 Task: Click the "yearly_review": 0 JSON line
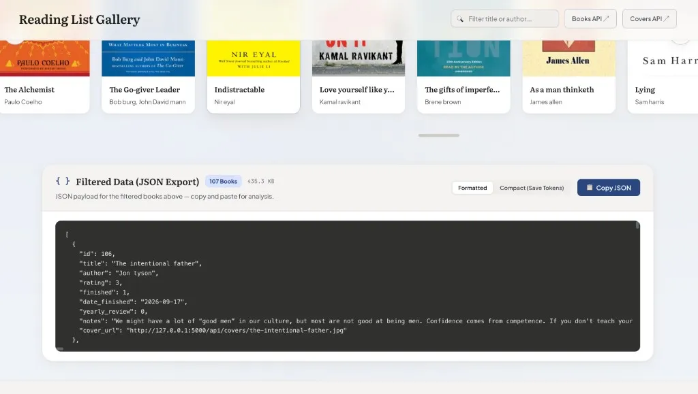pyautogui.click(x=113, y=312)
